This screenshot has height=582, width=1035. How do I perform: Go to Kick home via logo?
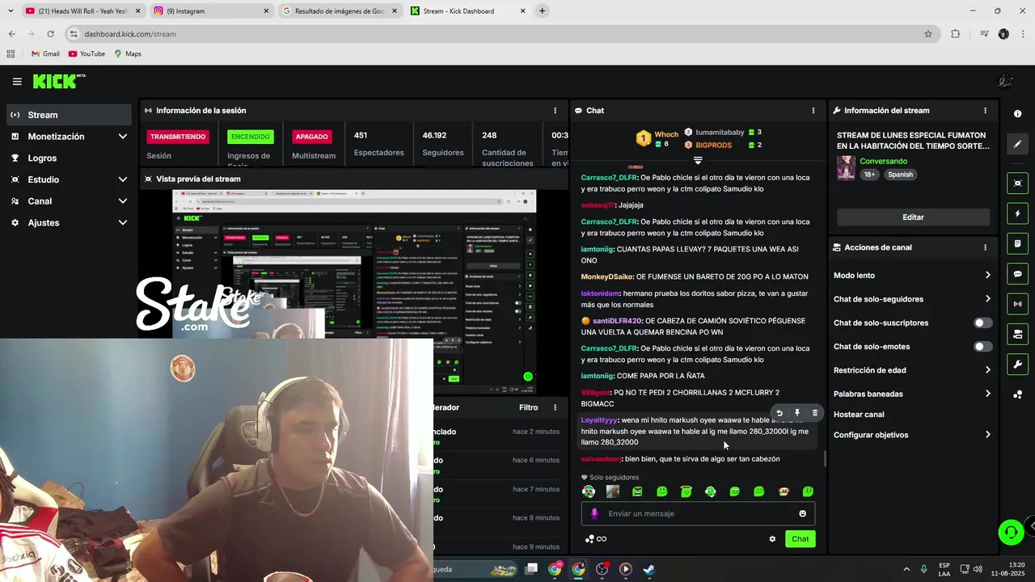(x=58, y=81)
